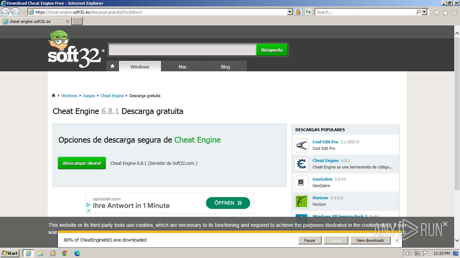Click the Action Center flag tray icon

[x=425, y=254]
